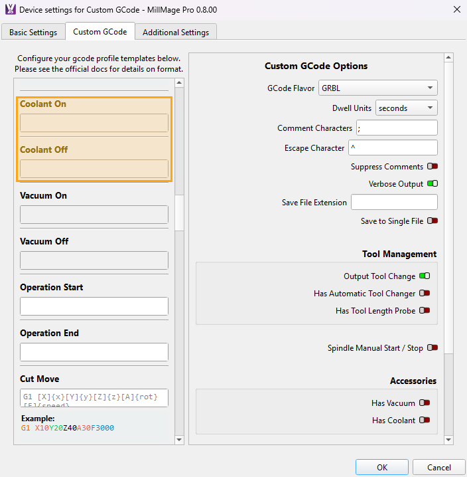Click right panel scroll down arrow
The width and height of the screenshot is (467, 477).
coord(449,439)
